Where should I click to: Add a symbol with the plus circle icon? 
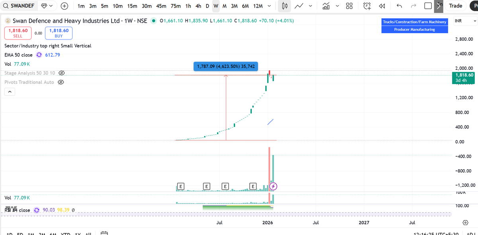(x=65, y=6)
